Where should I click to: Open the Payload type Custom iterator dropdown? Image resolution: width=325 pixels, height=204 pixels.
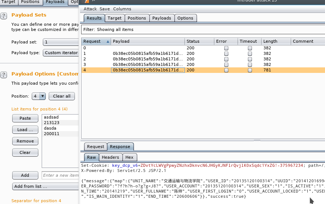(61, 53)
